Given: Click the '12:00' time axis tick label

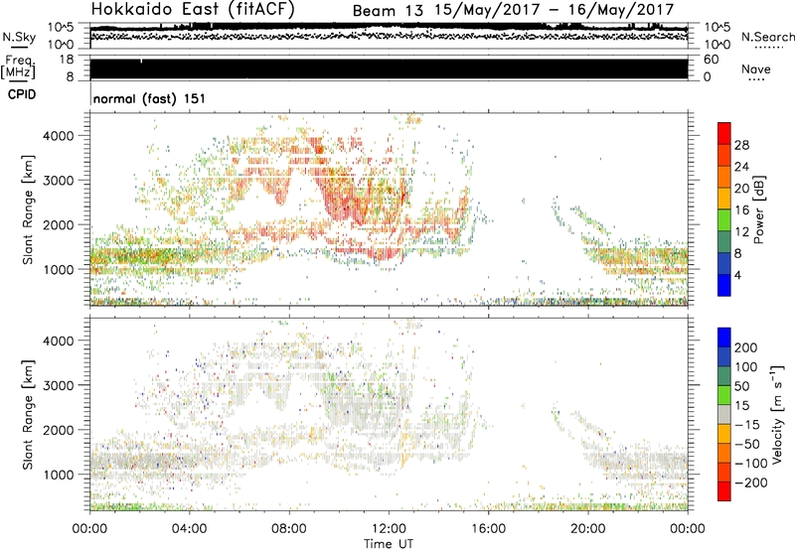Looking at the screenshot, I should pyautogui.click(x=389, y=529).
